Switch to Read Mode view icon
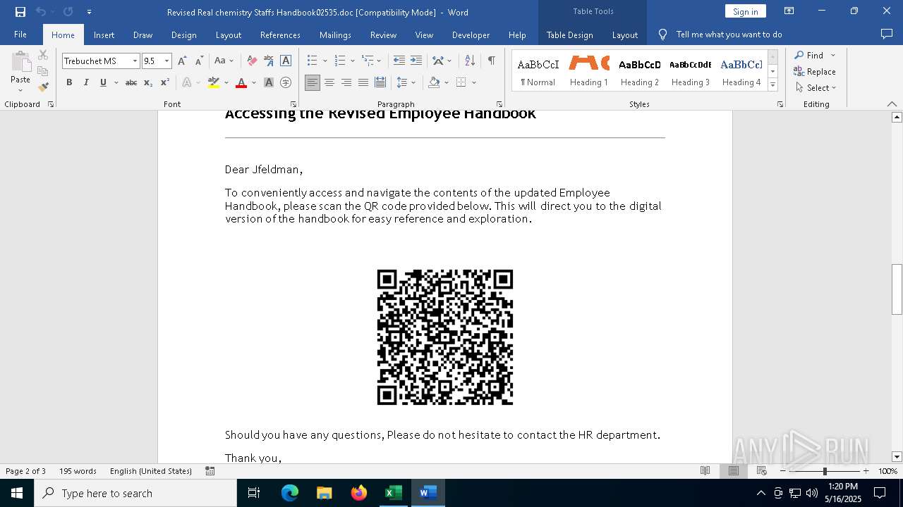903x507 pixels. click(705, 471)
